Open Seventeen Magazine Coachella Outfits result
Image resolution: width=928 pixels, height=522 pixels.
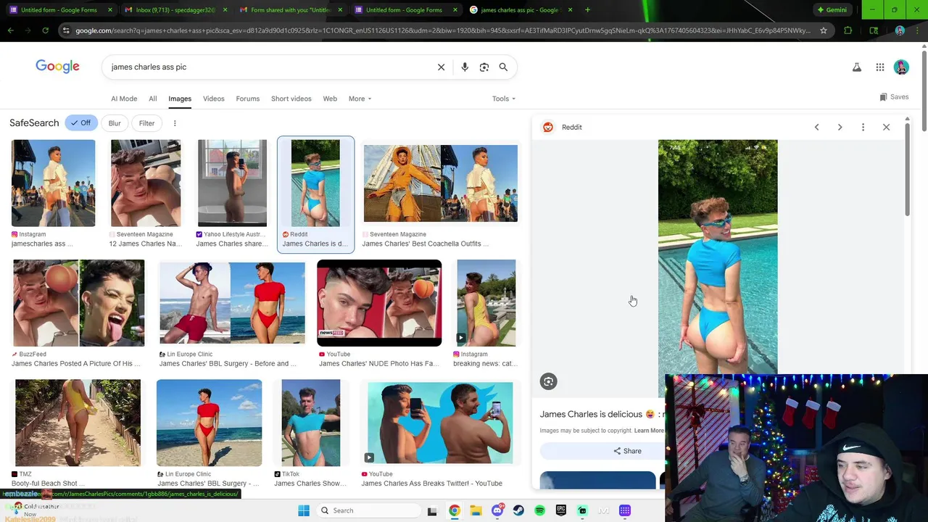441,183
